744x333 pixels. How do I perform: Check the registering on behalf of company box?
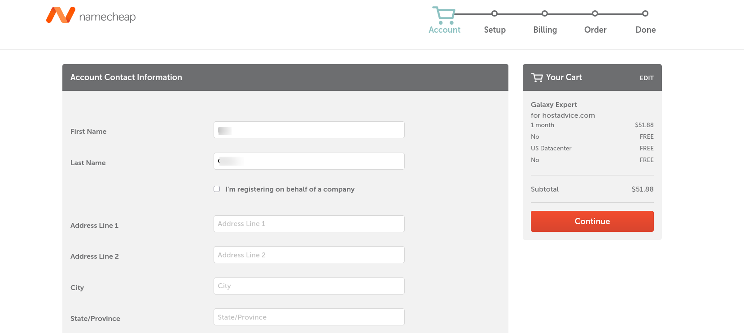217,189
